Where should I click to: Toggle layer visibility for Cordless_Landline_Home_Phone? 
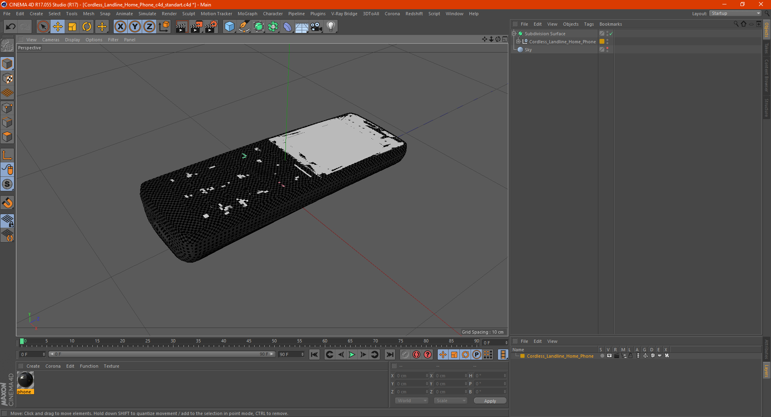tap(609, 356)
